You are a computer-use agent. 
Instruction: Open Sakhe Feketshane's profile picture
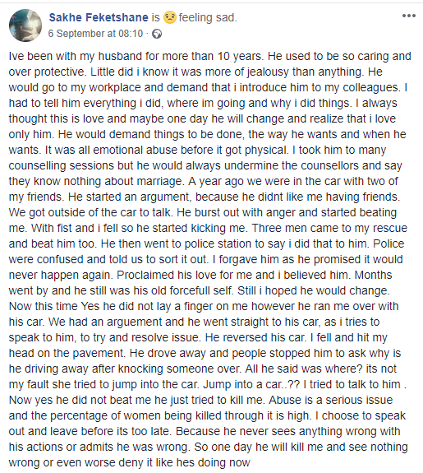25,26
